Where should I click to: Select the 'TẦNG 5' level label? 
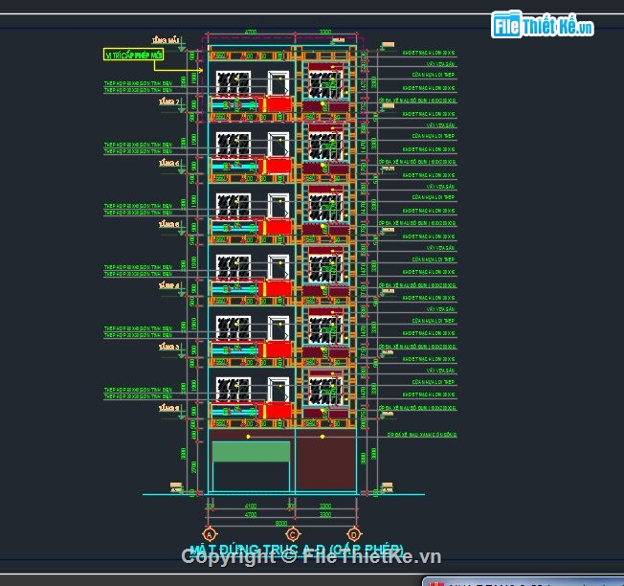click(169, 224)
